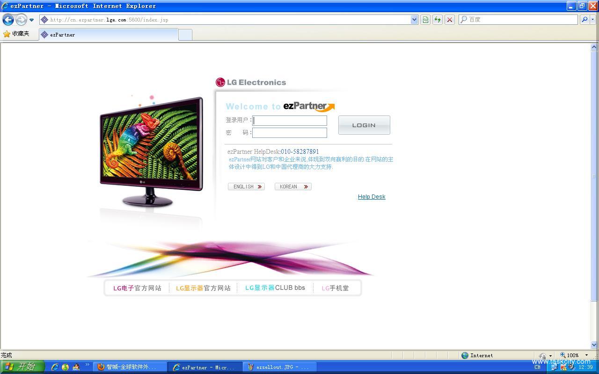The image size is (599, 374).
Task: Open the 收藏夹 favorites panel
Action: pos(18,34)
